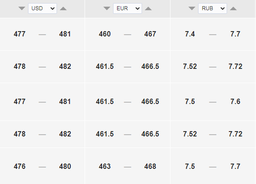Click RUB buy rate 7.52 in second row
The width and height of the screenshot is (256, 184).
190,66
